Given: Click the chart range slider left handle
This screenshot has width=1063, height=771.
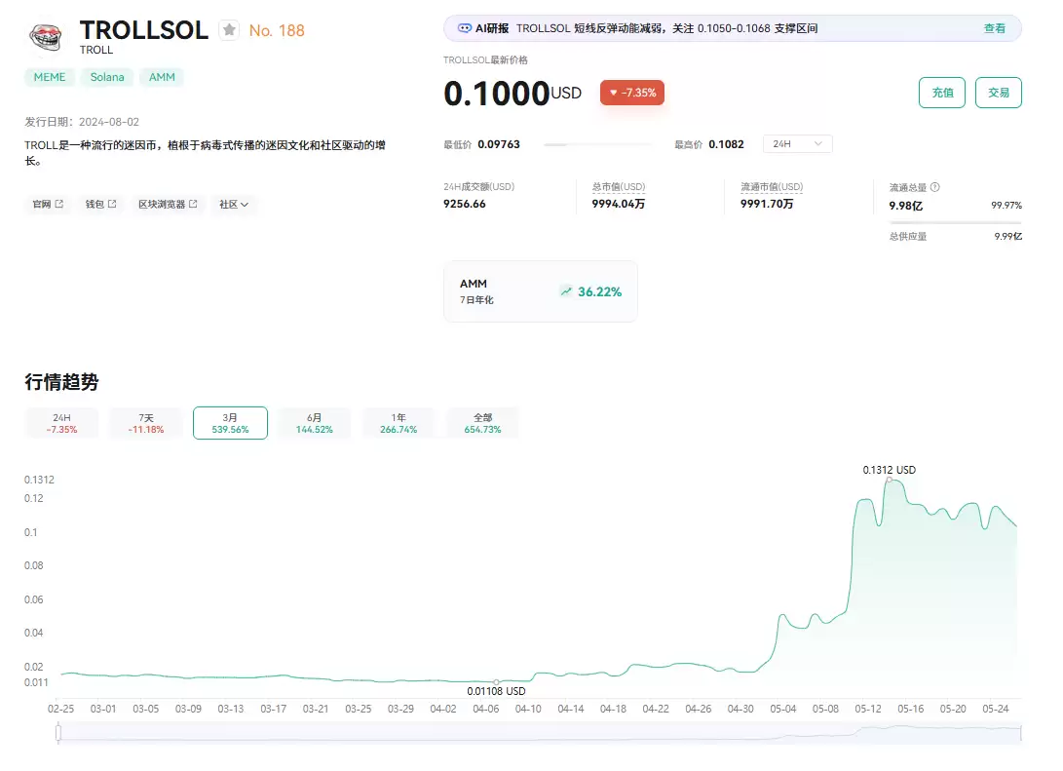Looking at the screenshot, I should 58,732.
